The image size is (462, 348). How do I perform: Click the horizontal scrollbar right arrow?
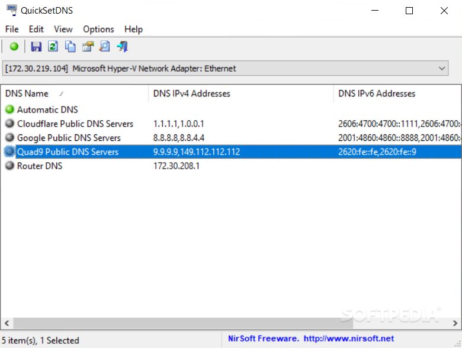(455, 323)
